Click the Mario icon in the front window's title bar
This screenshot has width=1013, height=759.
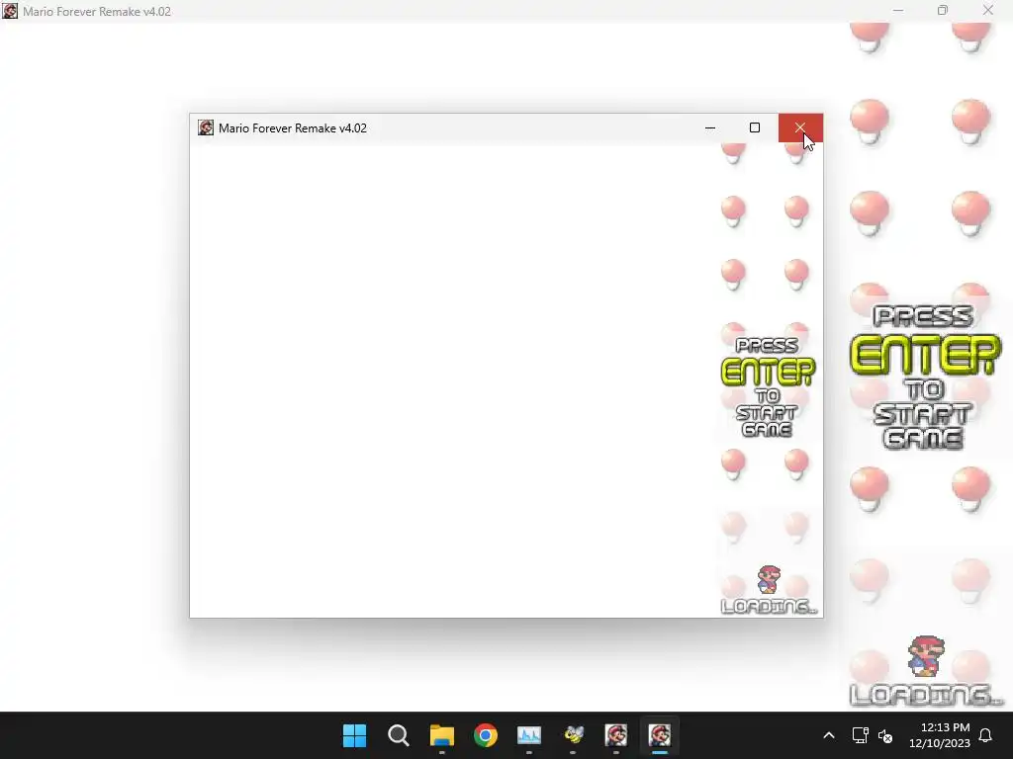(206, 127)
